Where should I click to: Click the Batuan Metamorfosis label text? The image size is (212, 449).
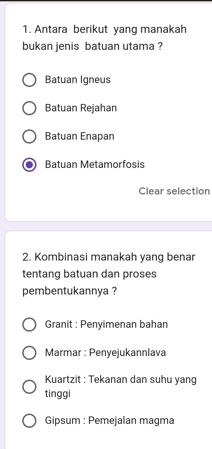[x=94, y=164]
